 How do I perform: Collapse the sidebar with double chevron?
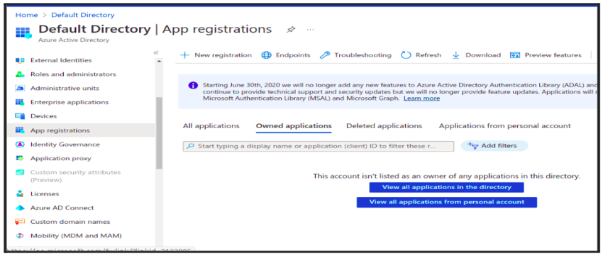(156, 52)
